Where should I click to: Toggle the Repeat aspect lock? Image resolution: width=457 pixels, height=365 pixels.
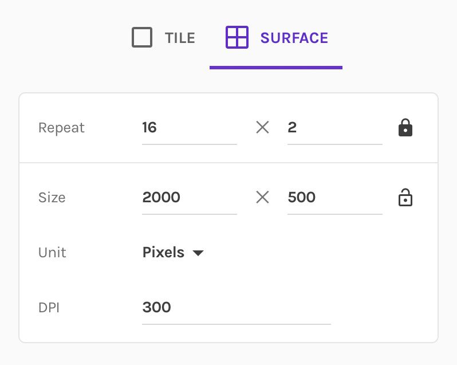pyautogui.click(x=405, y=127)
